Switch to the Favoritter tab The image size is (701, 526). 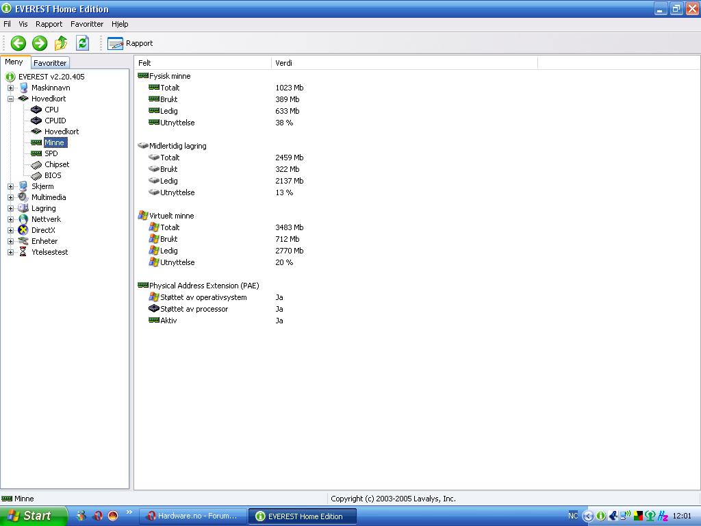coord(50,63)
